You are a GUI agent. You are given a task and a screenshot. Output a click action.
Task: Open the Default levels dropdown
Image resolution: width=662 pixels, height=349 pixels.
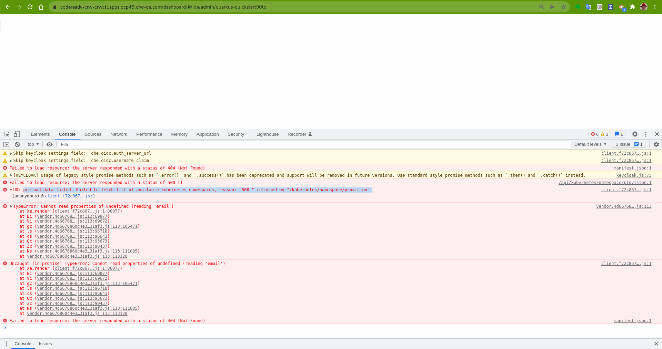[590, 144]
